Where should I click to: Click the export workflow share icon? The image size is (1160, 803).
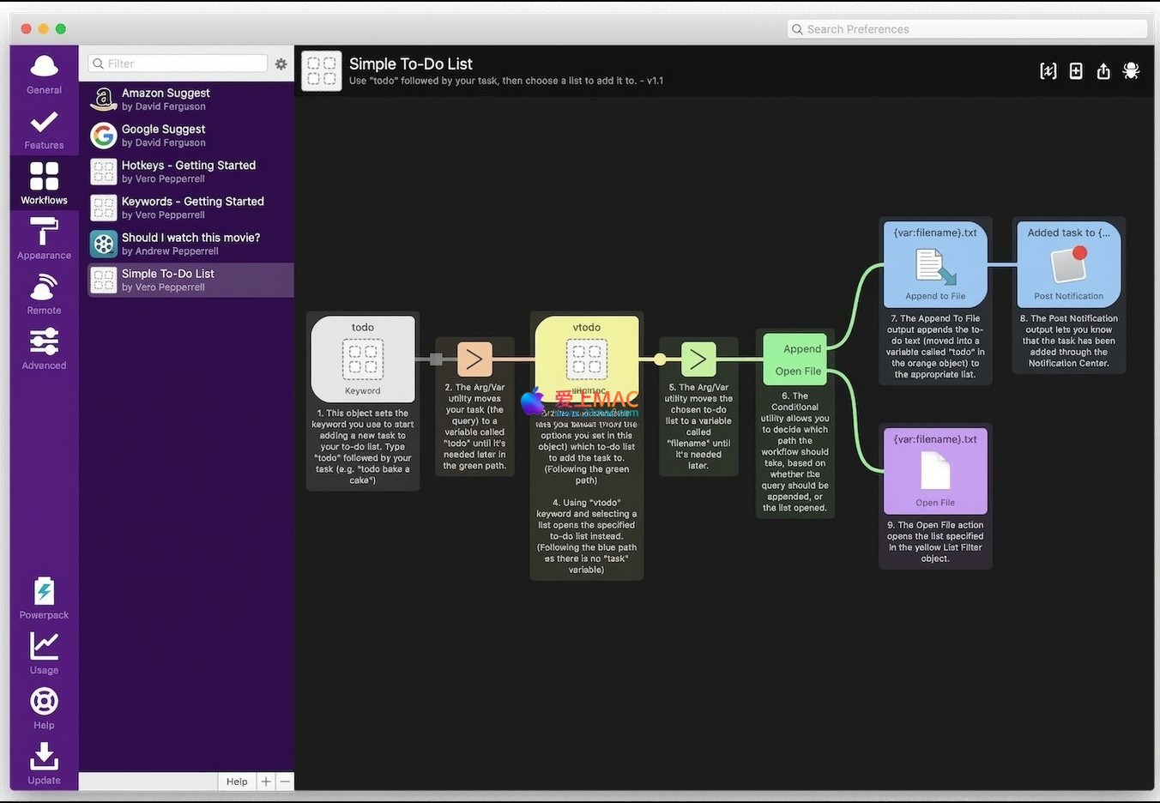coord(1103,71)
